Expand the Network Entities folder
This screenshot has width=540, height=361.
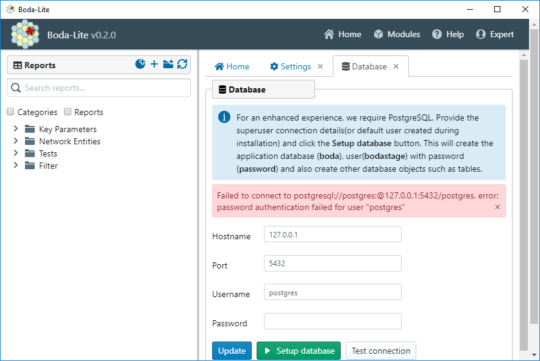[15, 141]
